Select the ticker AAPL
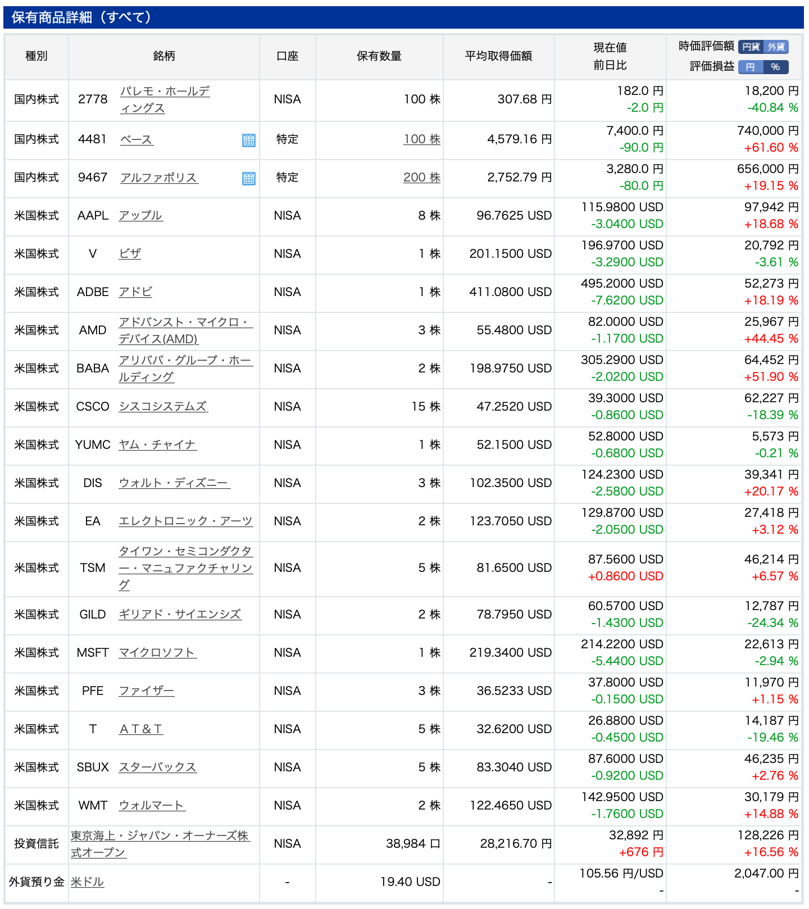The image size is (809, 909). click(93, 216)
